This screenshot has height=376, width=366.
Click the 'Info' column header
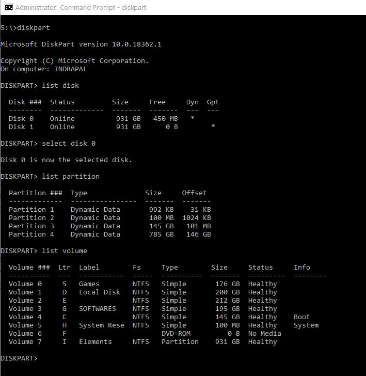pos(302,268)
